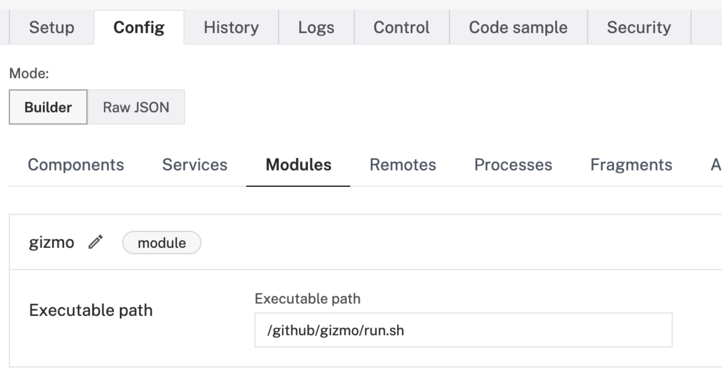Click the module type badge
The image size is (722, 378).
pos(162,243)
